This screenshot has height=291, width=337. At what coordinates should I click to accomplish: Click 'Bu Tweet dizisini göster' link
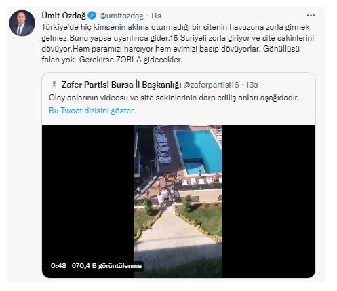pyautogui.click(x=91, y=111)
